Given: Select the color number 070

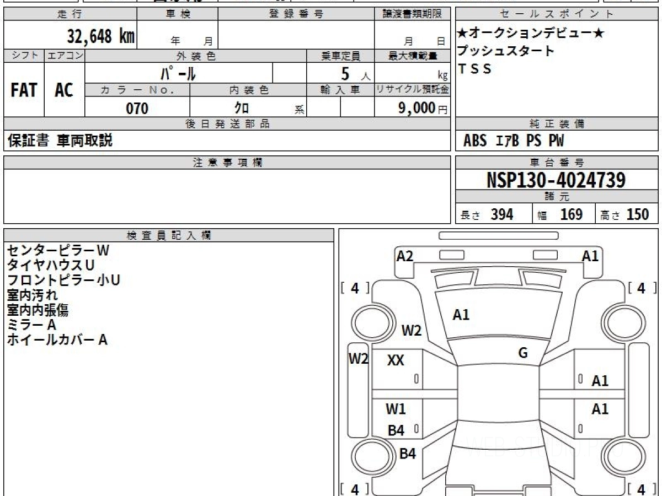Looking at the screenshot, I should point(137,108).
